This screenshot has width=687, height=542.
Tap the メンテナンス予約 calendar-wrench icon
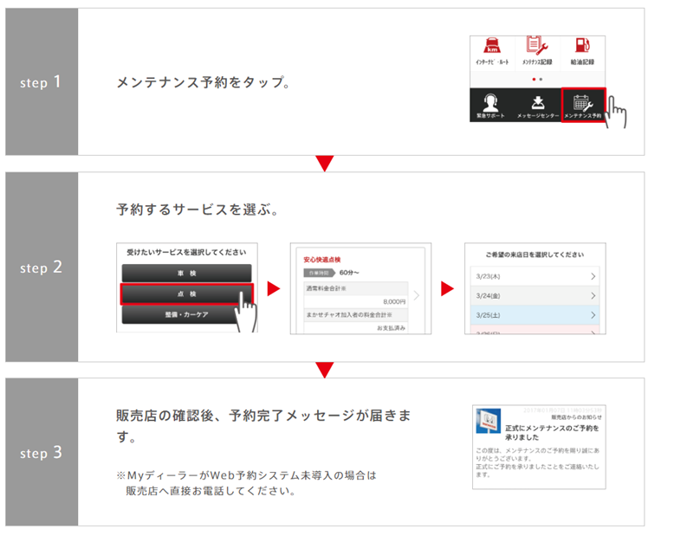582,104
